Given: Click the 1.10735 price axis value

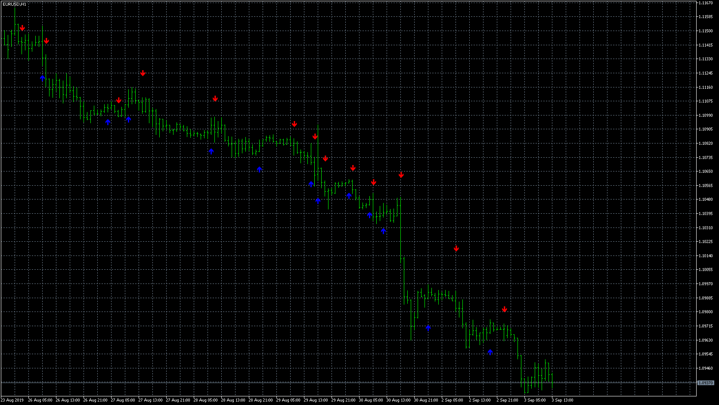Looking at the screenshot, I should 706,157.
